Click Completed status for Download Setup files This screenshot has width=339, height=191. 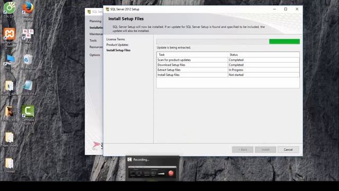264,65
